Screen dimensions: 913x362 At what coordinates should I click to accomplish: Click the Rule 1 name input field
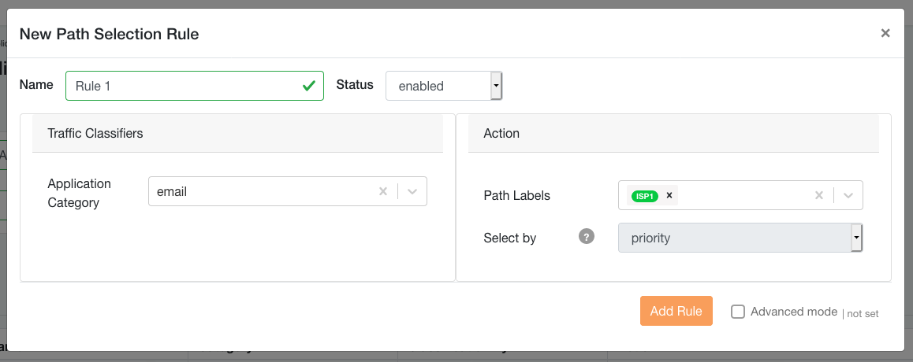[x=181, y=86]
